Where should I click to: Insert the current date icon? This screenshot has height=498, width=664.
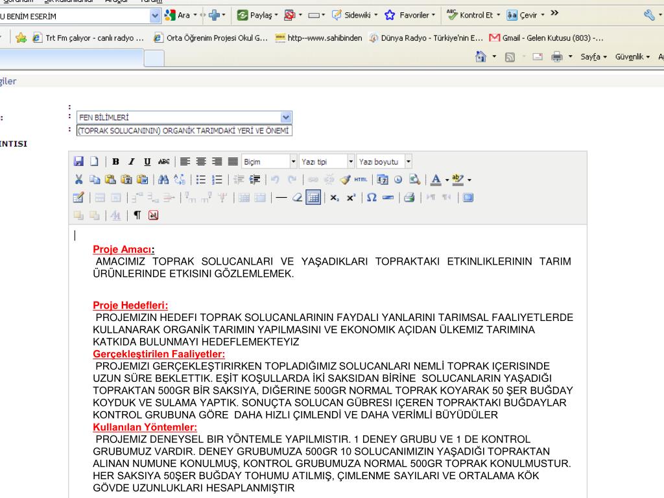coord(382,180)
